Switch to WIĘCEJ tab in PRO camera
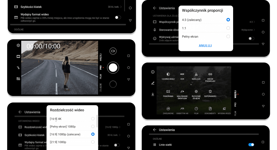The image size is (277, 150). pos(101,57)
